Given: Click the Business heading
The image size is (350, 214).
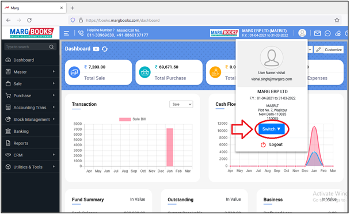Looking at the screenshot, I should click(x=273, y=200).
